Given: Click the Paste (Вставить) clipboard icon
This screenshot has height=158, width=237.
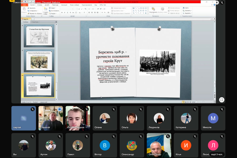Looking at the screenshot, I should pyautogui.click(x=24, y=10).
